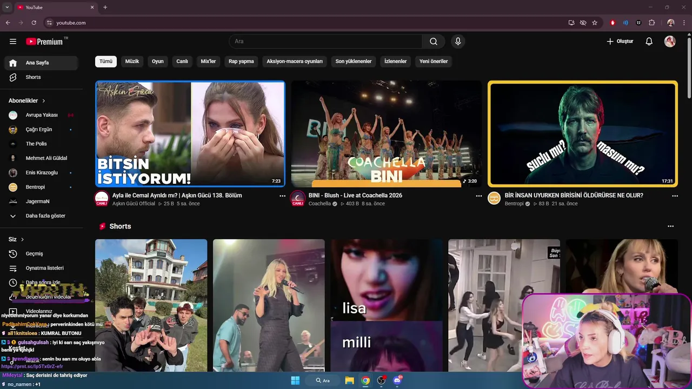Viewport: 692px width, 389px height.
Task: Open File Explorer from the taskbar
Action: (x=350, y=380)
